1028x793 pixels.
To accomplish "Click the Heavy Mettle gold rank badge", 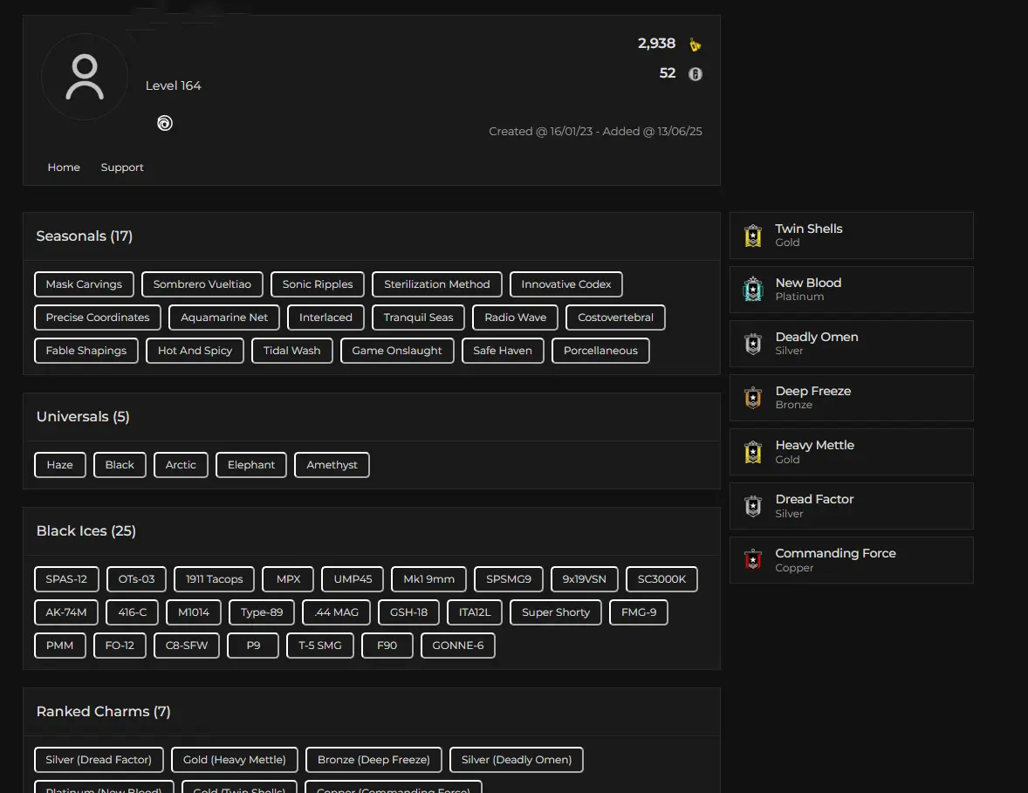I will click(753, 452).
